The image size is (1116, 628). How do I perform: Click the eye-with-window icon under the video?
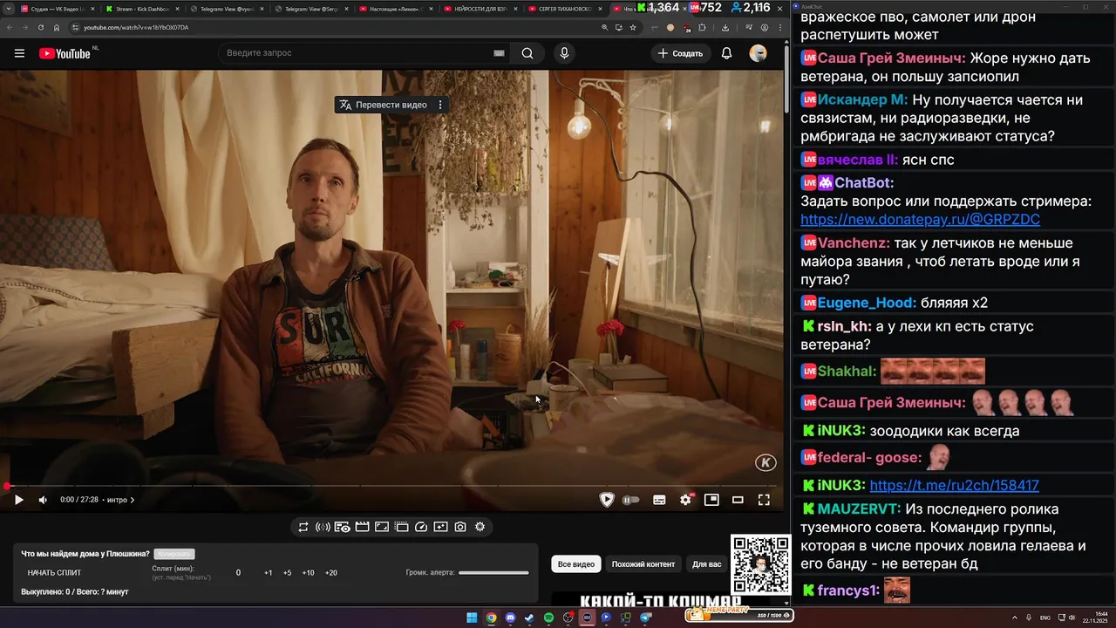click(342, 527)
